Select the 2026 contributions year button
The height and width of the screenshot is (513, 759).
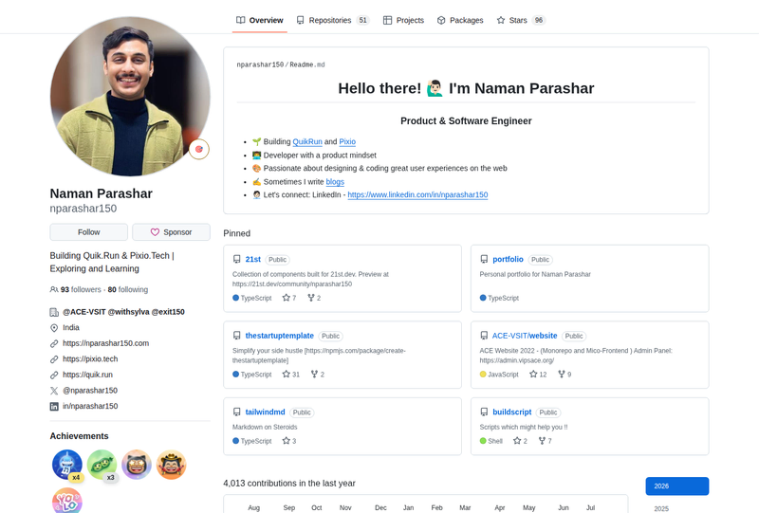point(677,486)
